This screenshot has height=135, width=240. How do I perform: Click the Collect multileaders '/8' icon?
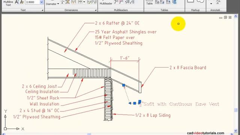(132, 2)
